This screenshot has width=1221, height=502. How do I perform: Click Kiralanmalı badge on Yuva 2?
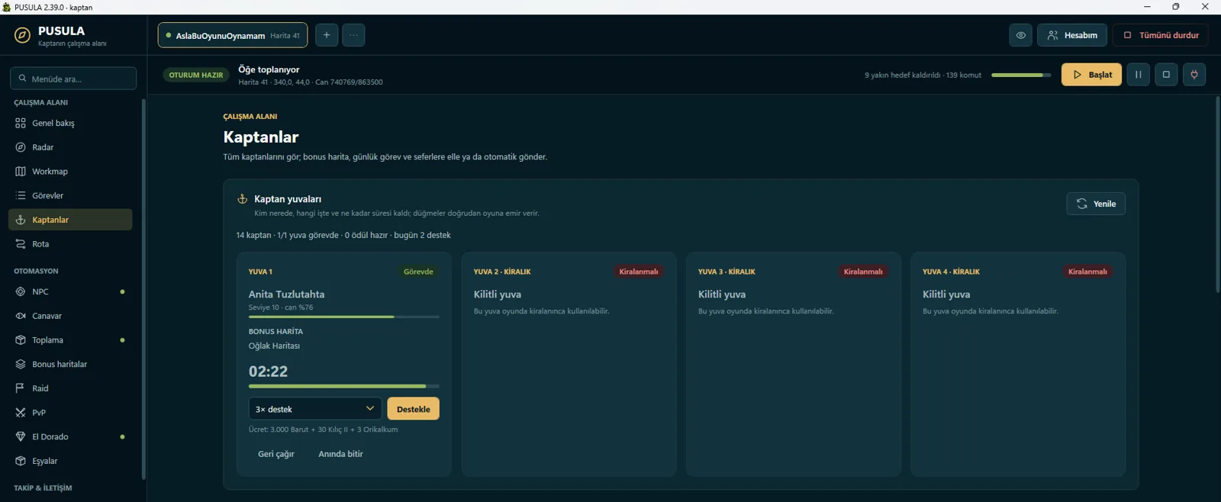(639, 272)
